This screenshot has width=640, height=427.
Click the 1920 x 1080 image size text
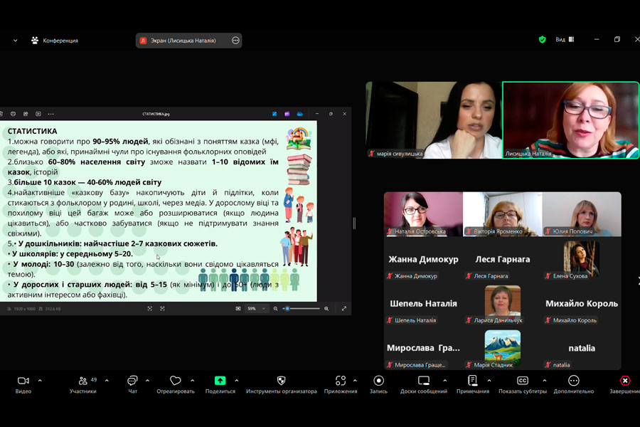click(24, 309)
